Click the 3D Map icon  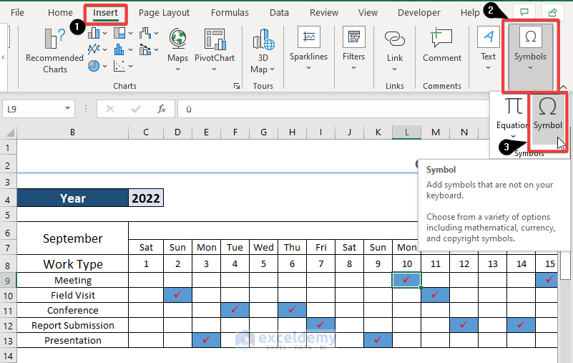click(263, 39)
